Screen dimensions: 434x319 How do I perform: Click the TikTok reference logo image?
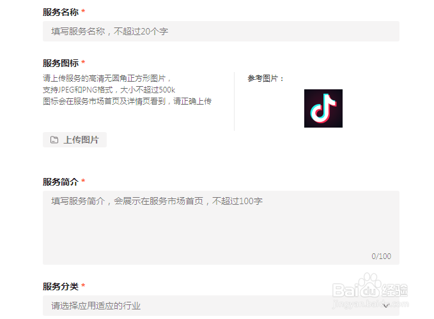pyautogui.click(x=323, y=108)
